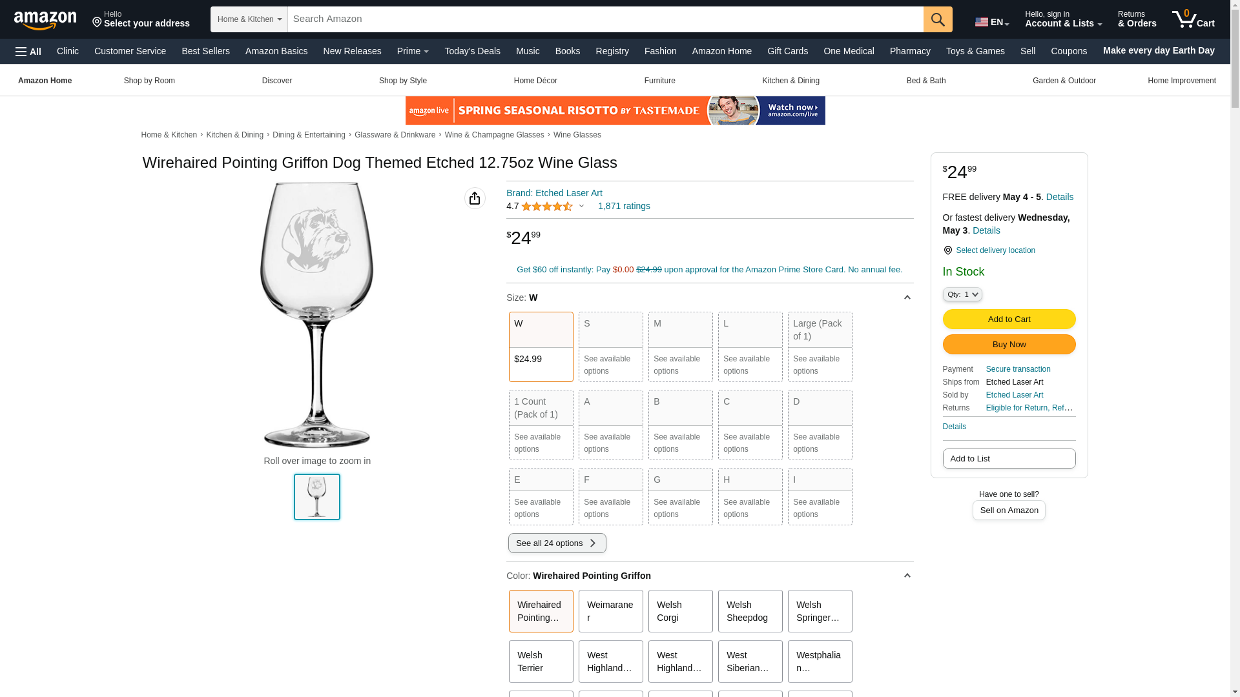Viewport: 1240px width, 697px height.
Task: Open the Qty quantity dropdown
Action: (x=962, y=294)
